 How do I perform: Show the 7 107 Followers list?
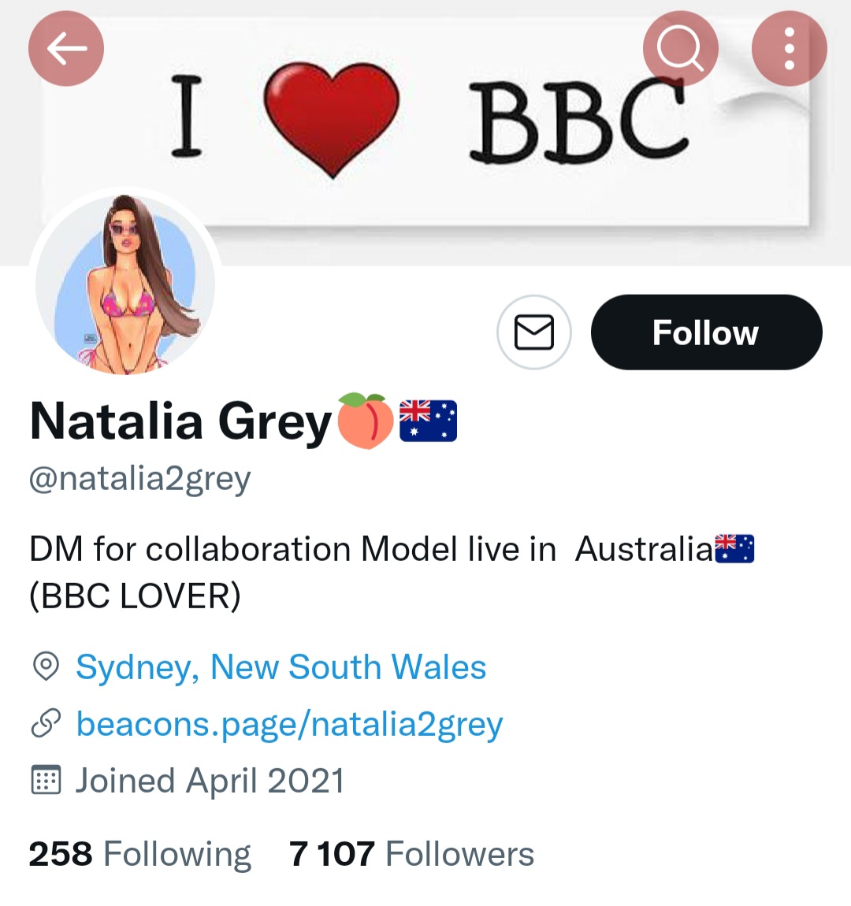tap(411, 854)
